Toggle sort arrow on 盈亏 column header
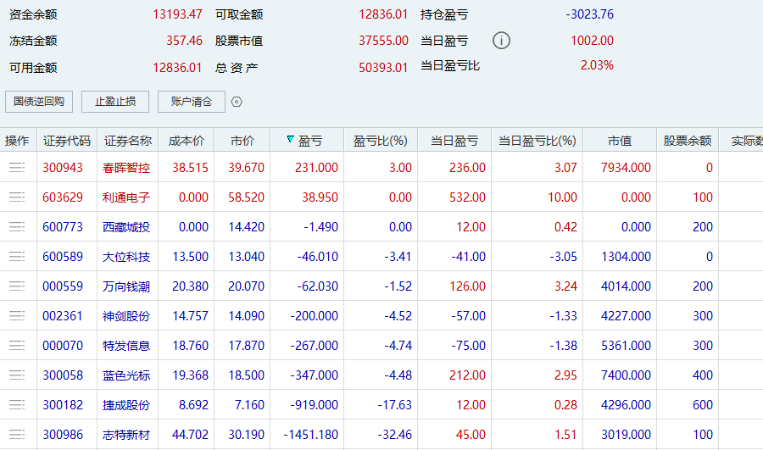 click(292, 141)
